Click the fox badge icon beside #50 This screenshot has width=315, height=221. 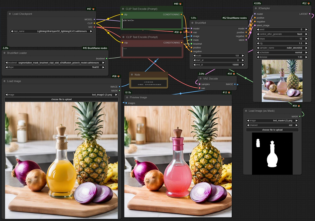181,32
